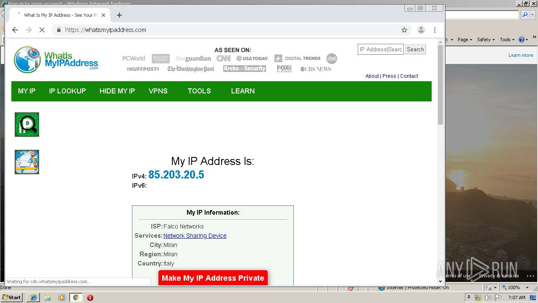
Task: Click the WhatIsMyIPAddress logo
Action: click(56, 60)
